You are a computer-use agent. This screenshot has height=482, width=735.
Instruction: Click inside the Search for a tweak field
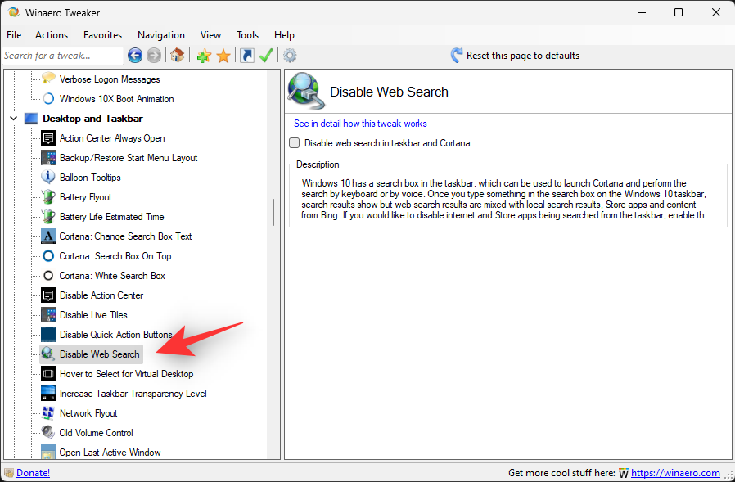click(x=61, y=55)
